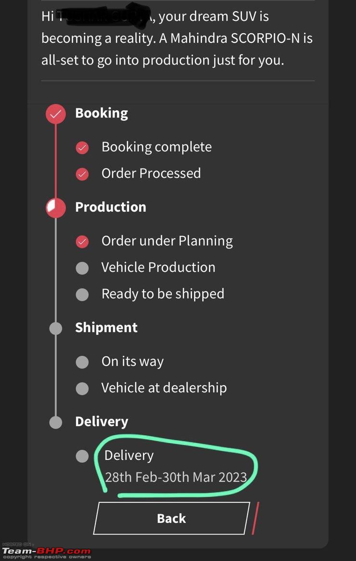Click the Booking complete step label
The width and height of the screenshot is (356, 561).
click(x=157, y=147)
